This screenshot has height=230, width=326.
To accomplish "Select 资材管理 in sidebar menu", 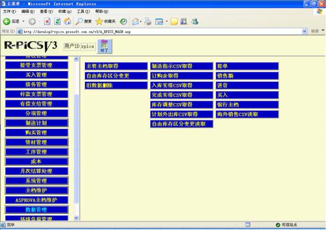I will [37, 142].
